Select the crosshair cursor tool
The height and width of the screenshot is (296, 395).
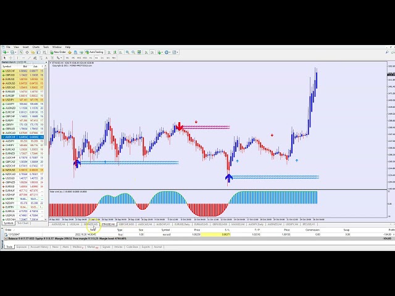[x=11, y=57]
